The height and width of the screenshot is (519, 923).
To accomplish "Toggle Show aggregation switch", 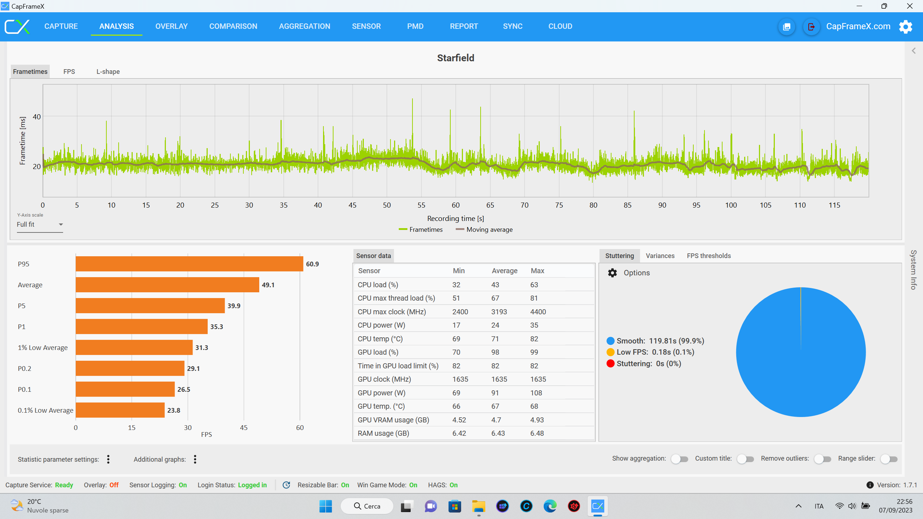I will (x=680, y=459).
